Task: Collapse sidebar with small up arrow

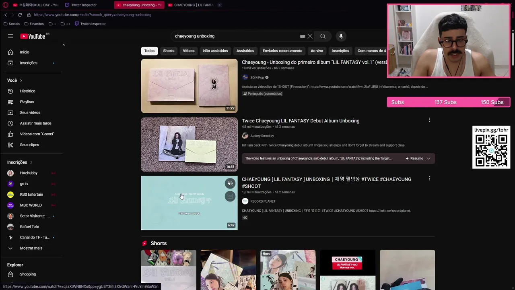Action: coord(64,45)
